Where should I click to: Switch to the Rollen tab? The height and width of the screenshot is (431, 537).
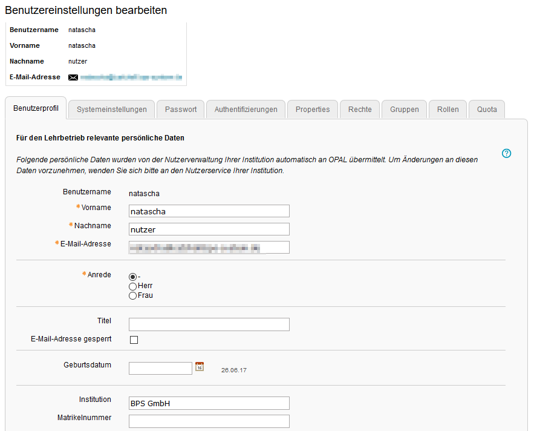pyautogui.click(x=447, y=109)
